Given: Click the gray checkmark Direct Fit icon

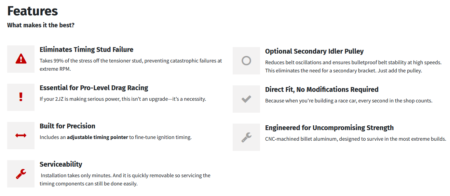Looking at the screenshot, I should (x=246, y=99).
